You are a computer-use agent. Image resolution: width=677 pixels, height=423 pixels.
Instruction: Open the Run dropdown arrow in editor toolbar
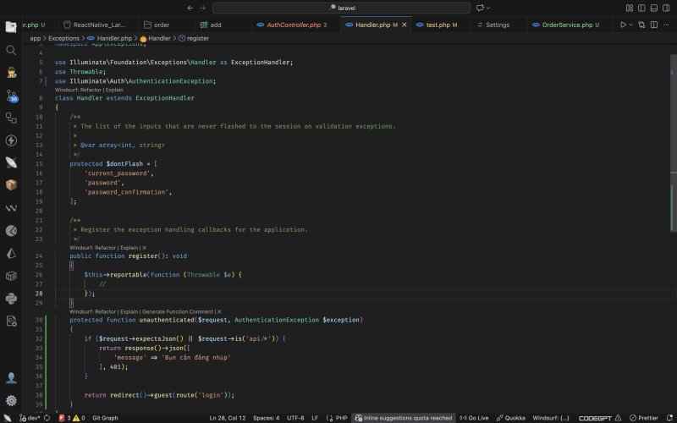[631, 25]
